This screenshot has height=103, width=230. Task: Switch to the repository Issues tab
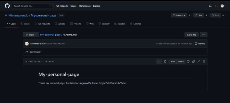click(x=25, y=24)
